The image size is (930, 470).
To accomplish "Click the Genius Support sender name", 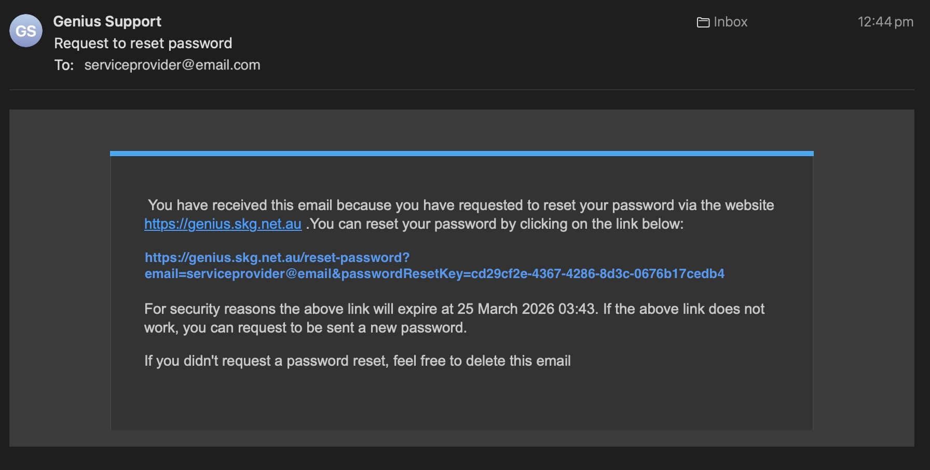I will [107, 22].
